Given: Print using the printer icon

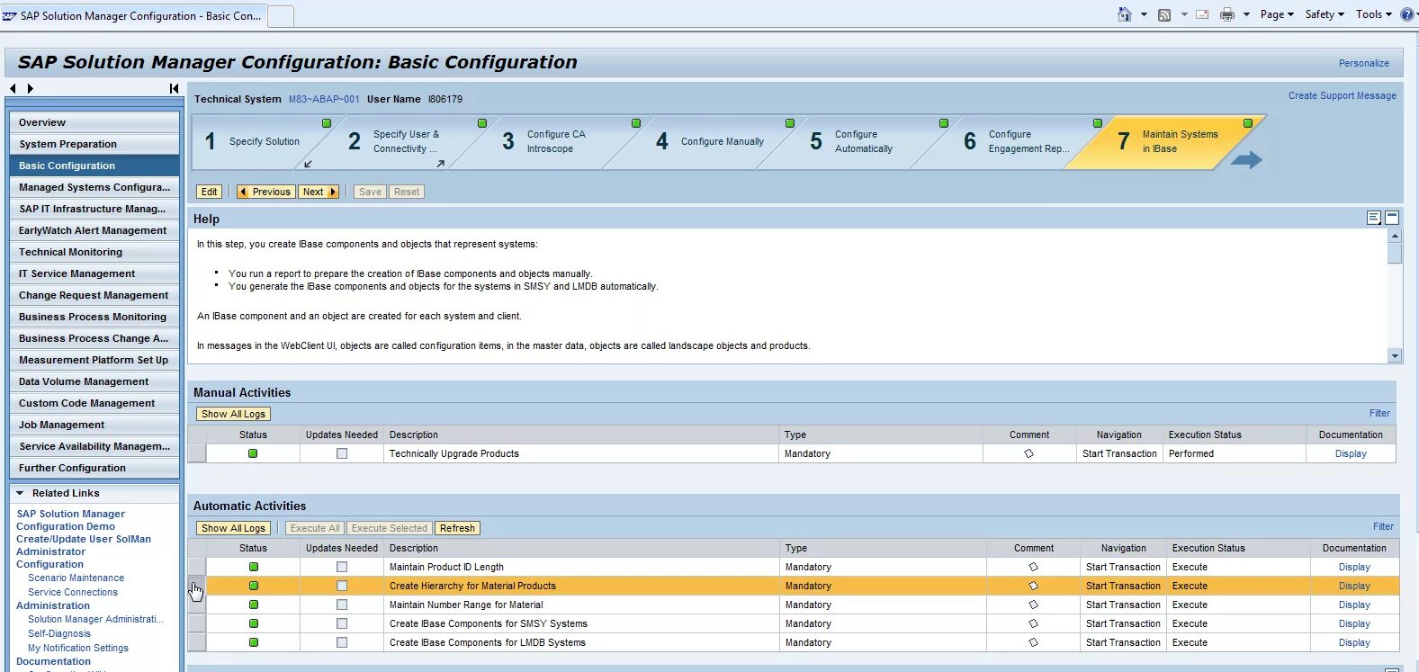Looking at the screenshot, I should (1227, 14).
